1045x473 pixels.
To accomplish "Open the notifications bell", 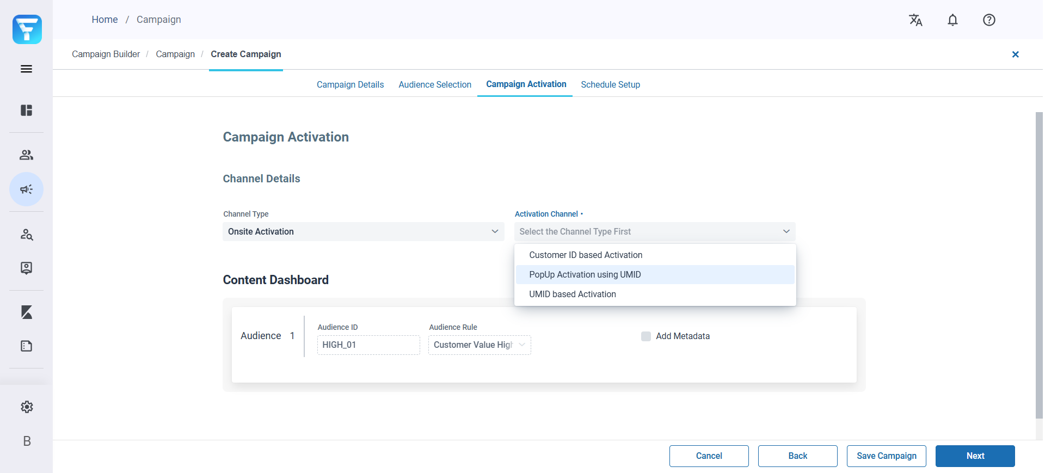I will (952, 20).
